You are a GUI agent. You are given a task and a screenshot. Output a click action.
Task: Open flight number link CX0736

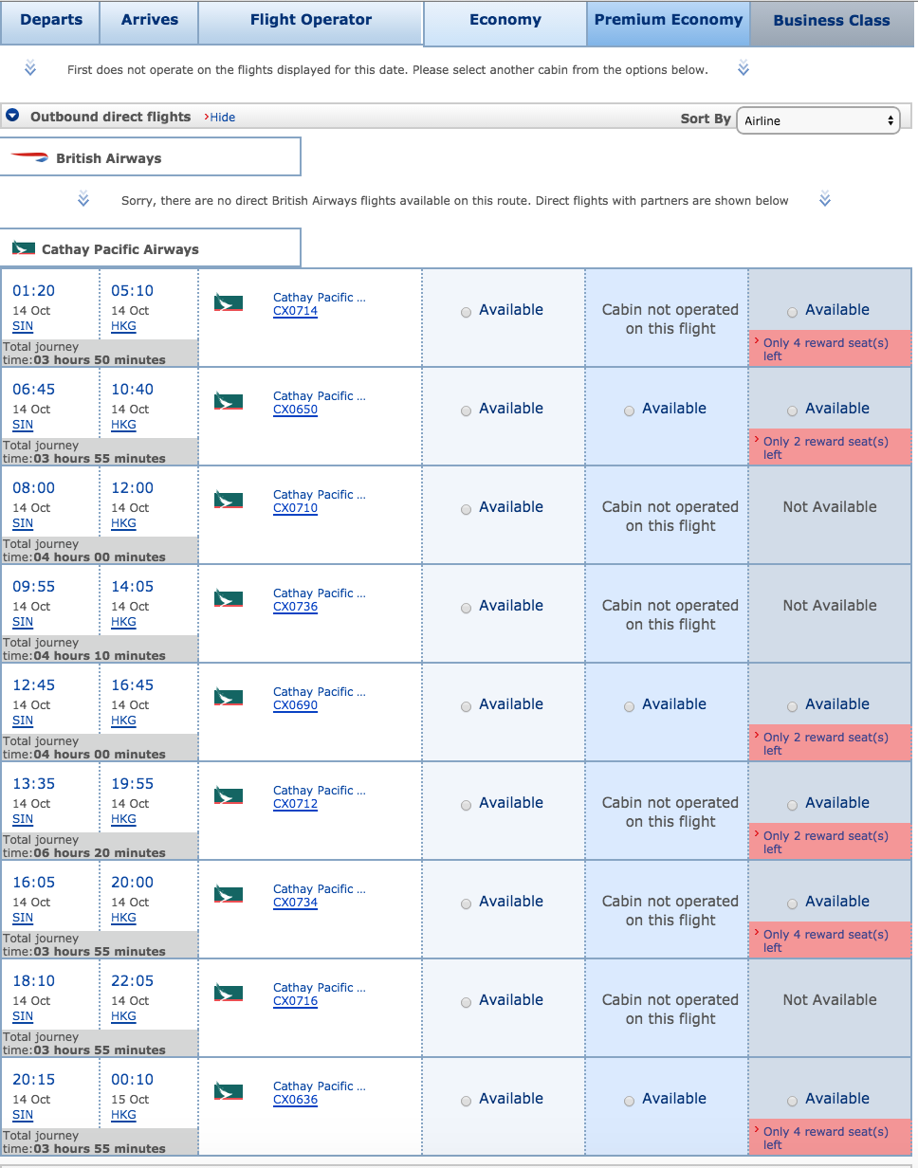(x=295, y=607)
